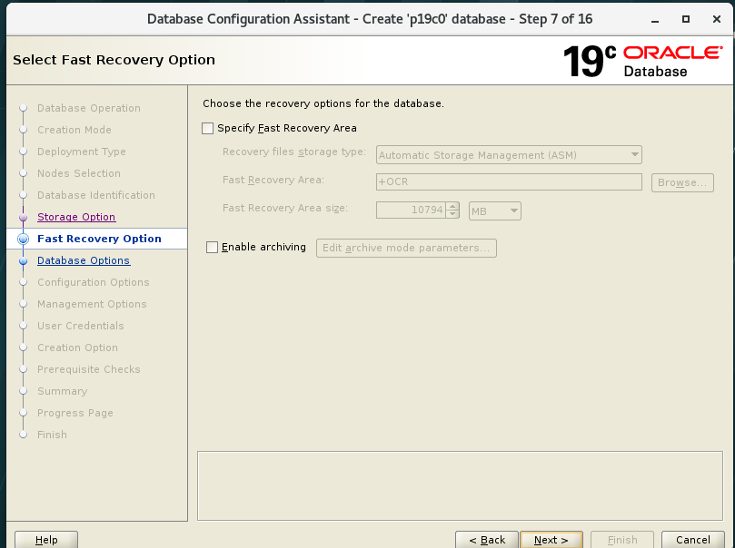Increase Fast Recovery Area size with up arrow
Screen dimensions: 735x548
tap(452, 206)
